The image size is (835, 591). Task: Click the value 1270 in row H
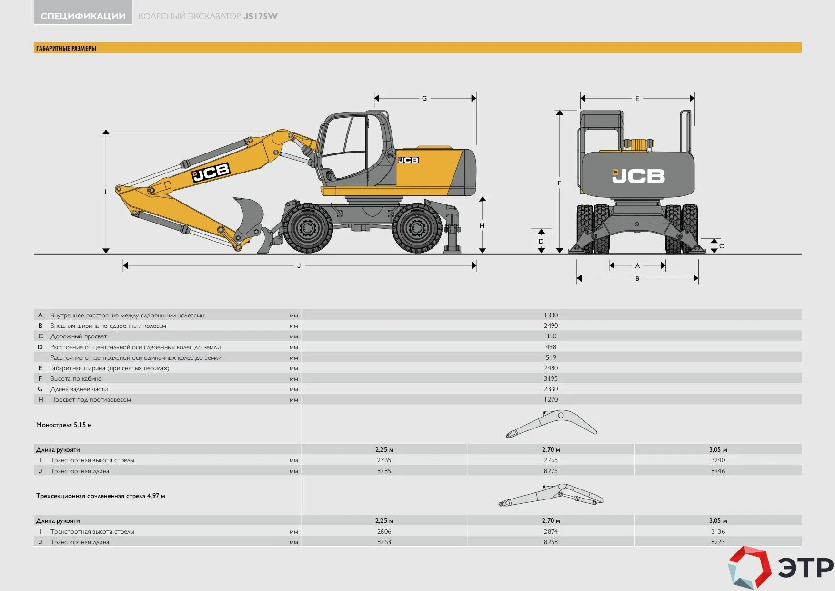(551, 399)
